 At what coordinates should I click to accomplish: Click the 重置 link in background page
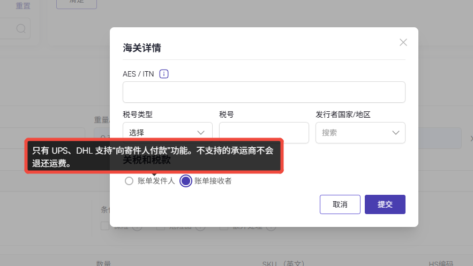click(x=23, y=6)
